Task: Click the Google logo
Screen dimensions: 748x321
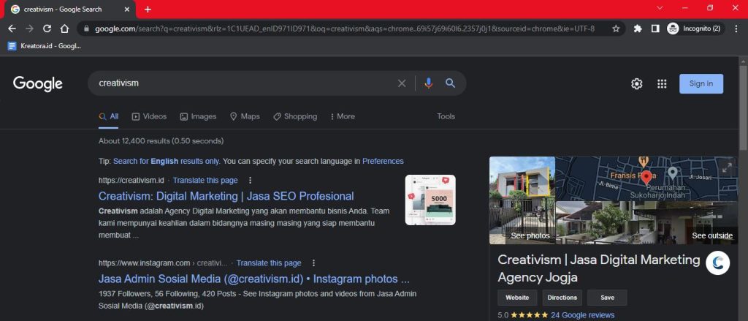Action: pyautogui.click(x=38, y=83)
